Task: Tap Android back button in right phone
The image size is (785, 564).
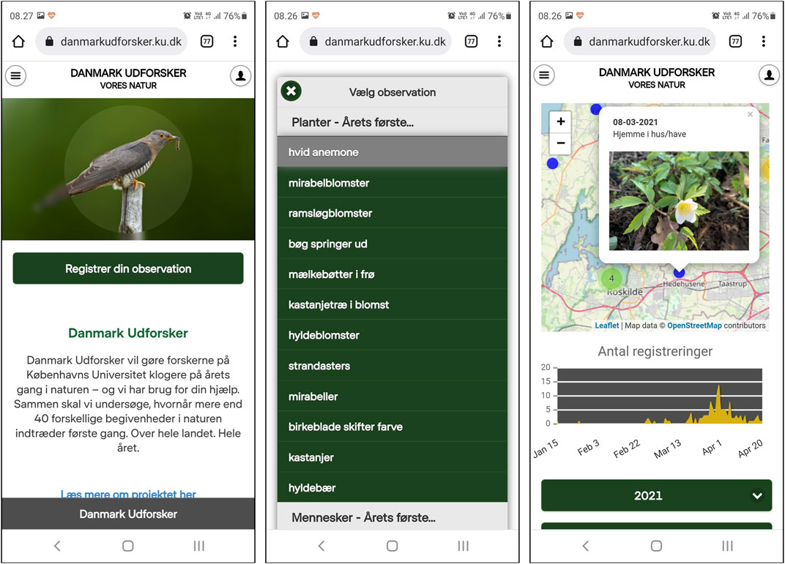Action: pos(587,546)
